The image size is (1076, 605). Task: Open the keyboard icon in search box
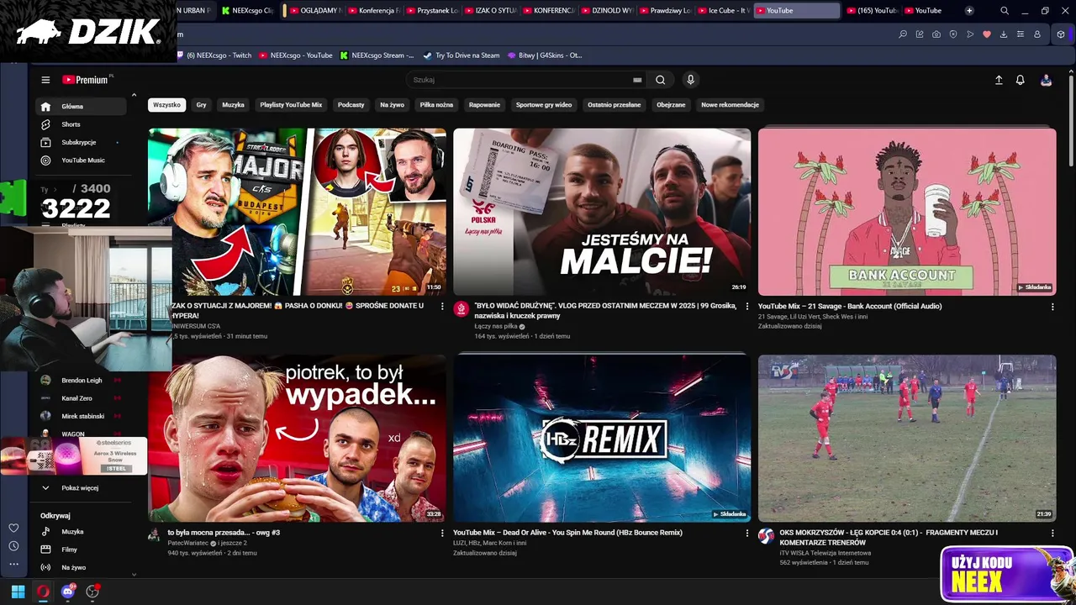click(637, 80)
